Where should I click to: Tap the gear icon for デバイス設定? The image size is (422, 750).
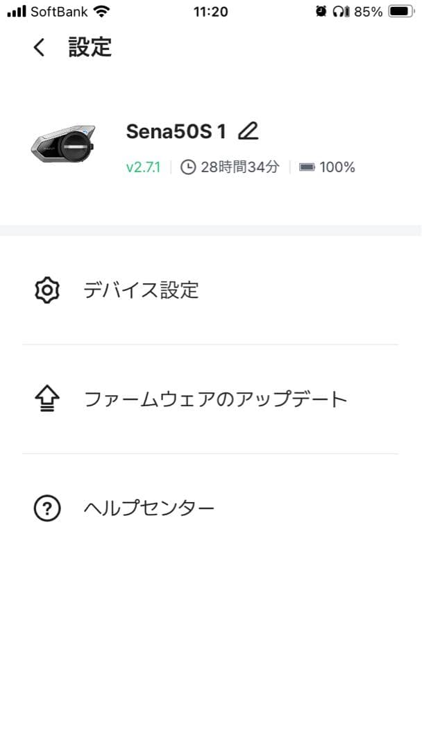click(x=47, y=290)
